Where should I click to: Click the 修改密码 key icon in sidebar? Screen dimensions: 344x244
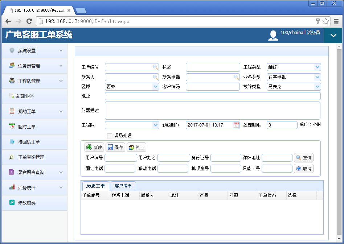[x=12, y=203]
